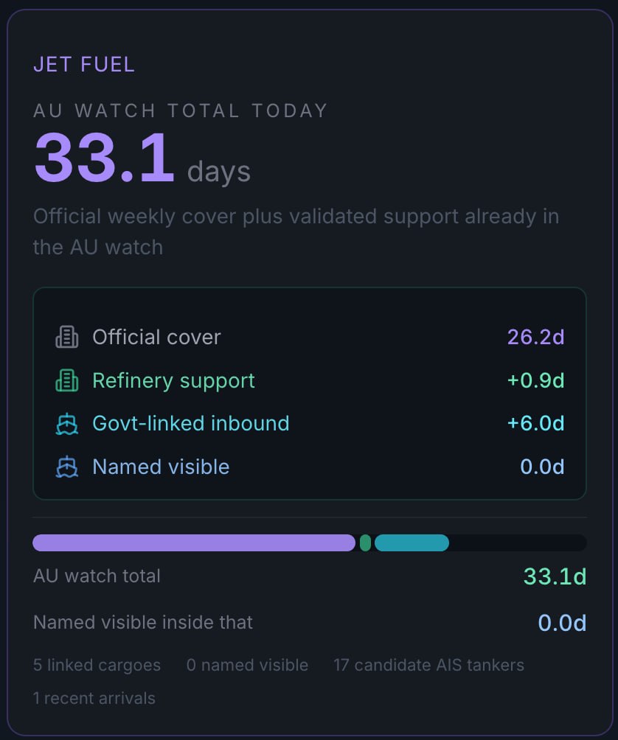The width and height of the screenshot is (618, 740).
Task: Open the 17 candidate AIS tankers stat
Action: coord(428,665)
